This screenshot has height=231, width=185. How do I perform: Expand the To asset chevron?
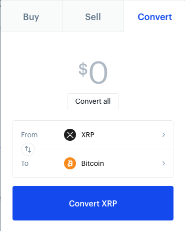163,163
